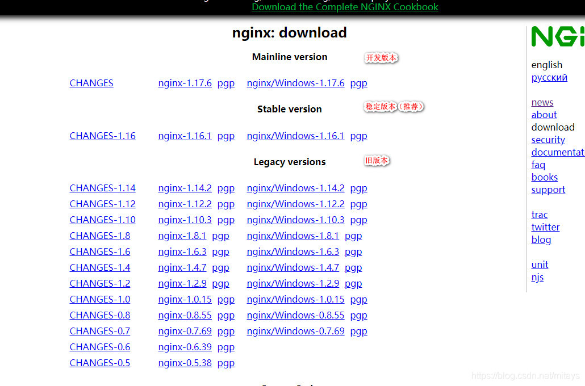Open the faq page
The height and width of the screenshot is (386, 585).
click(x=538, y=165)
